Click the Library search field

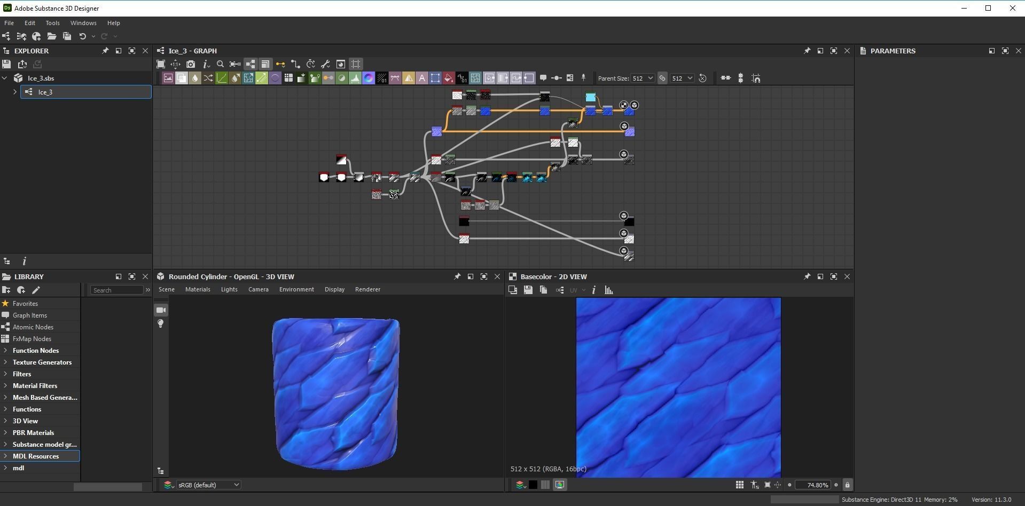pyautogui.click(x=117, y=290)
